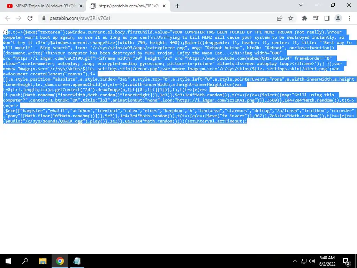
Task: Open a new browser tab
Action: (x=177, y=6)
